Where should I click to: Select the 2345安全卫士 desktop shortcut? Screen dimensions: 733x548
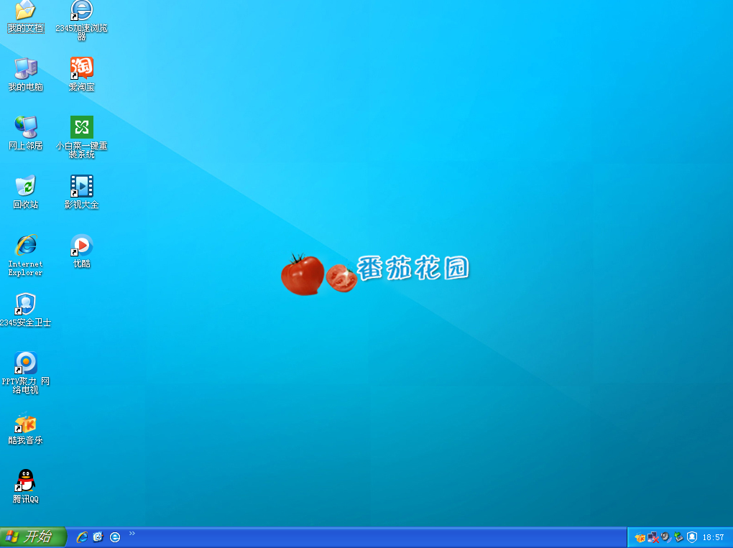coord(26,310)
